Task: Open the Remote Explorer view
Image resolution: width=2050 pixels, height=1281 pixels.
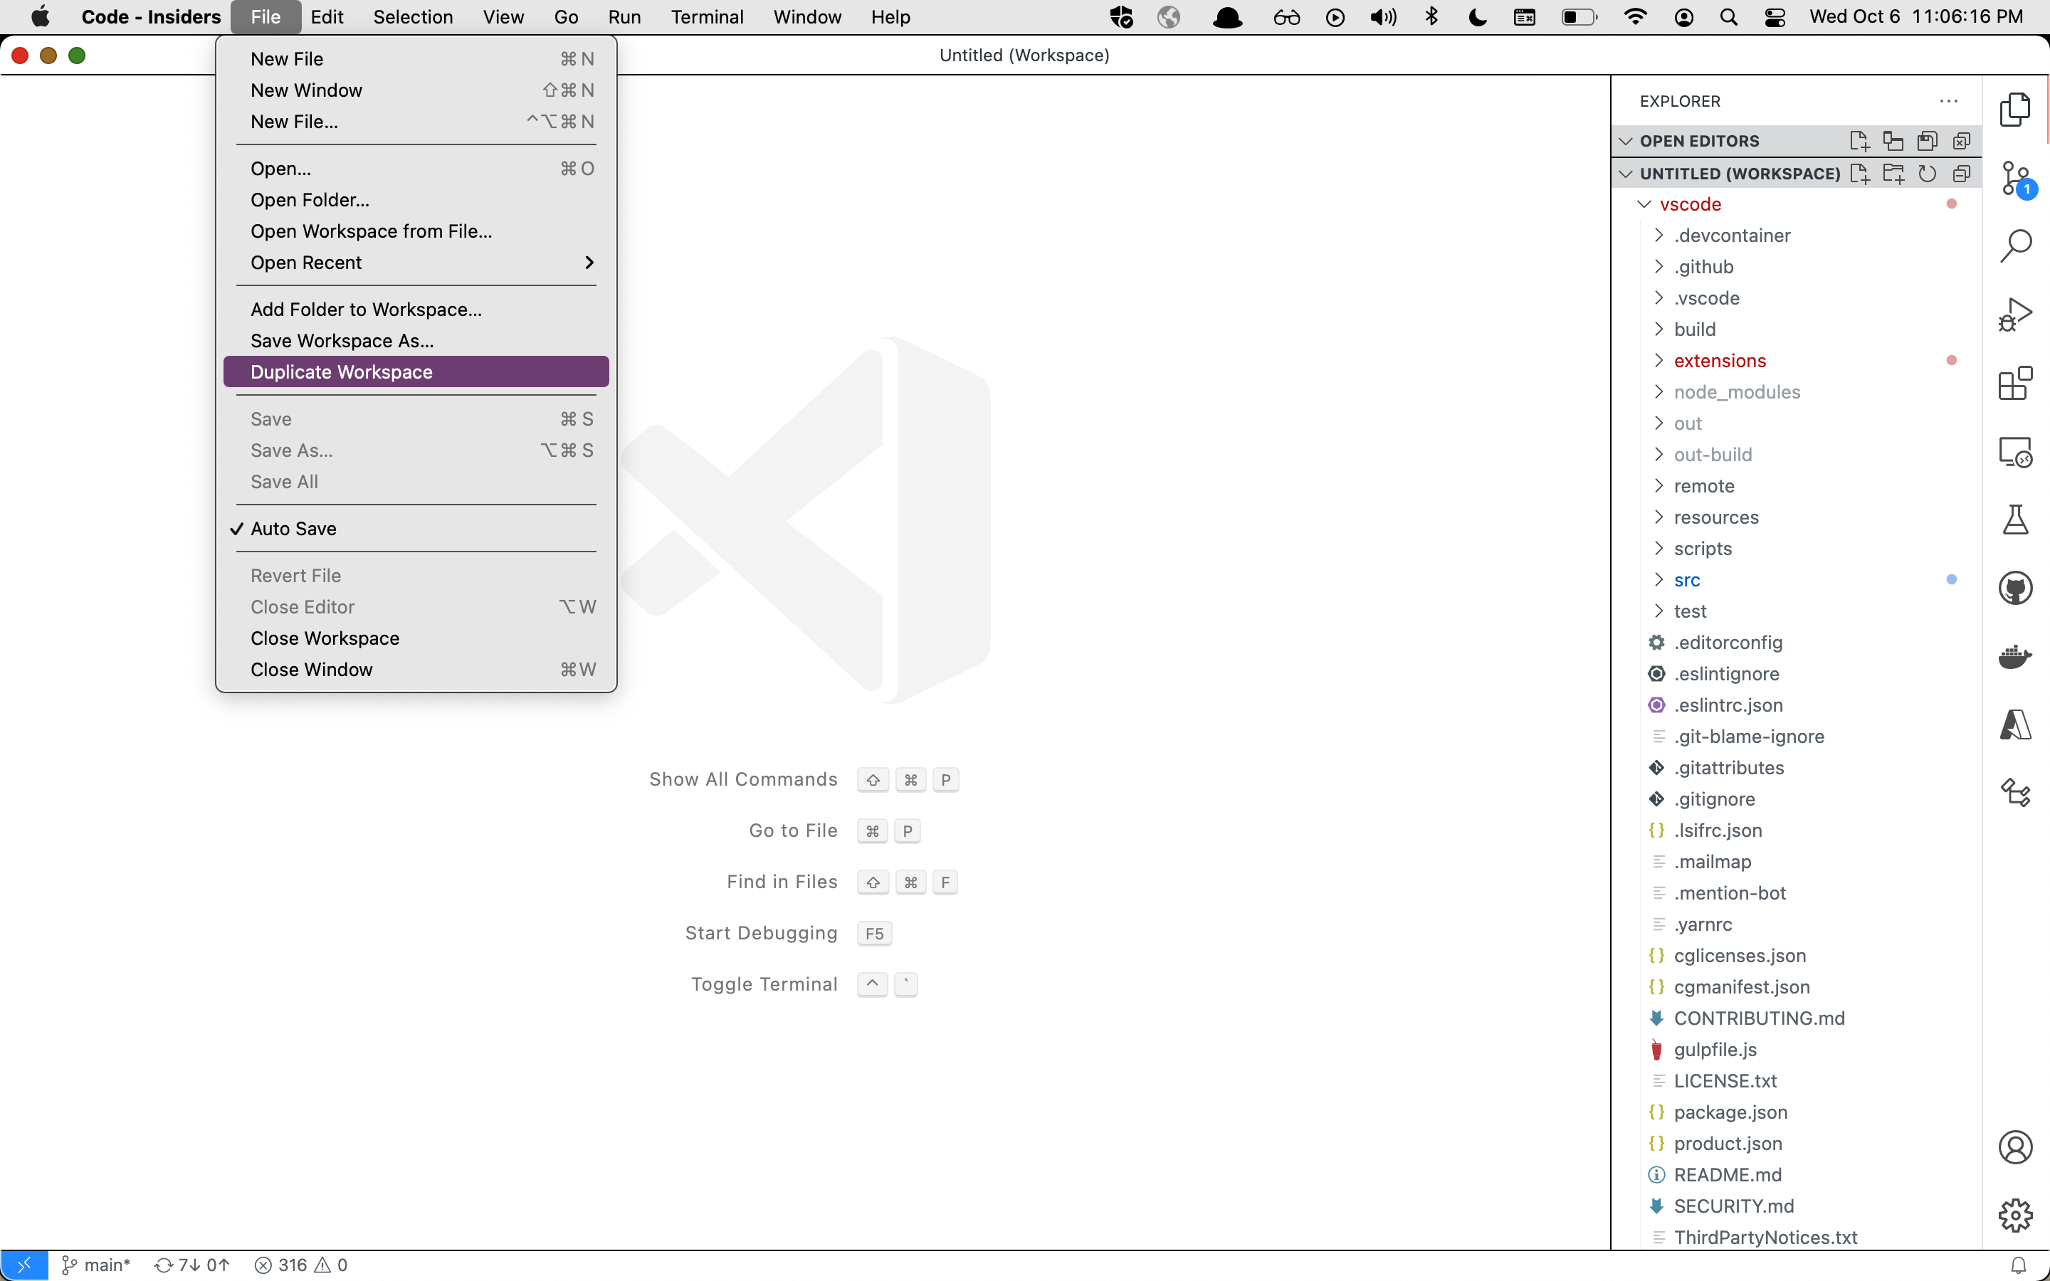Action: (x=2016, y=452)
